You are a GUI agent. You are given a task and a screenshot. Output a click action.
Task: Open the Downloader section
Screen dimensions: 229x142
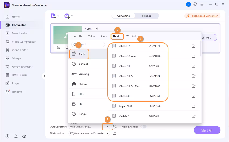pyautogui.click(x=16, y=33)
